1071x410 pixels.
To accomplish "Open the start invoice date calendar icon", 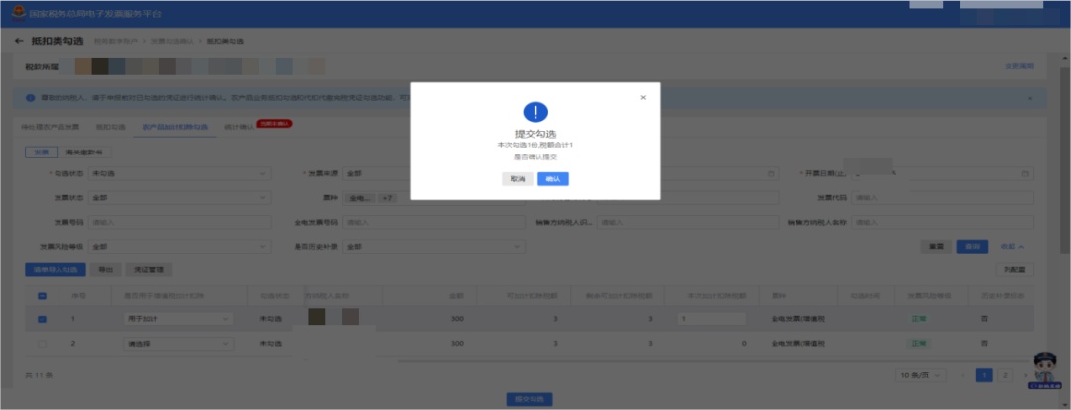I will (x=772, y=174).
